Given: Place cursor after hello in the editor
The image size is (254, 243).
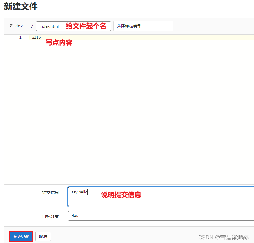Looking at the screenshot, I should pyautogui.click(x=41, y=37).
